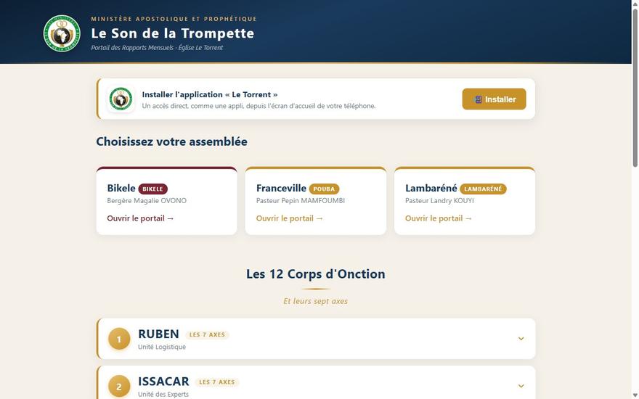Click the LAMBARÉNÉ gold tag
Viewport: 639px width, 399px height.
483,189
